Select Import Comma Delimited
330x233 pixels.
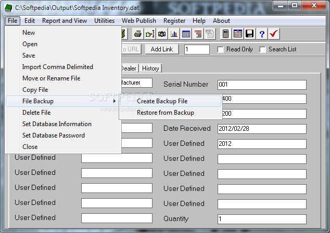pyautogui.click(x=63, y=67)
